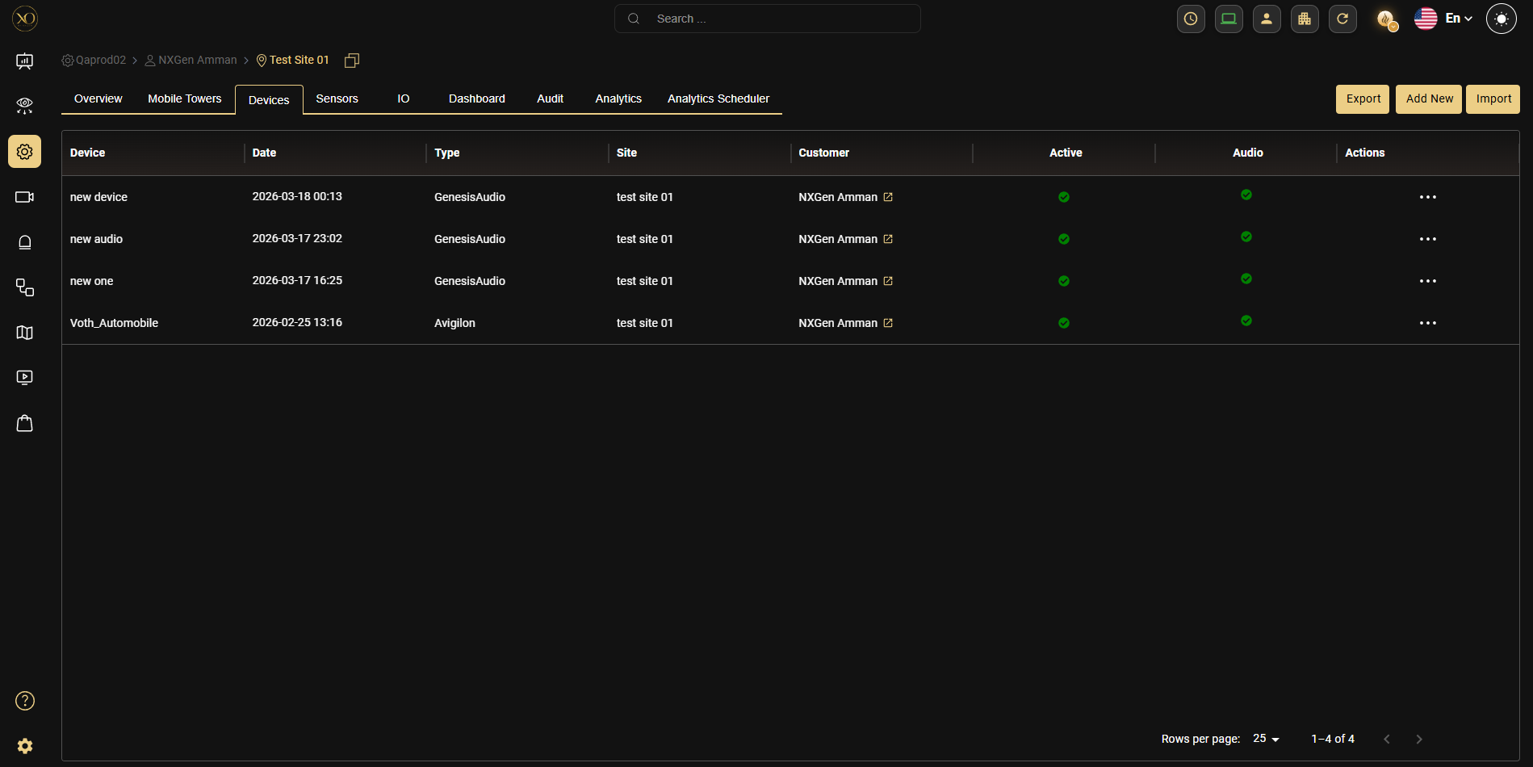Open the alarm bell icon in sidebar
The width and height of the screenshot is (1533, 767).
click(x=24, y=242)
